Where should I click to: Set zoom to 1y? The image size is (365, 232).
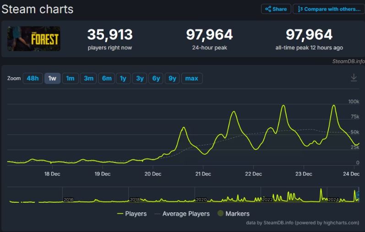click(x=123, y=78)
